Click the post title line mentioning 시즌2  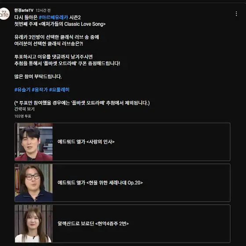tap(47, 17)
